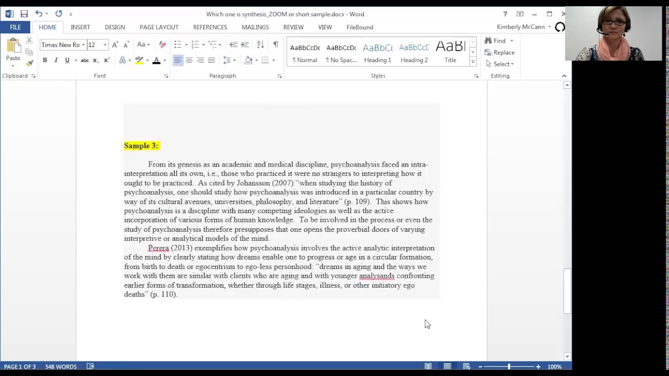Zoom out with the minus button

point(480,367)
